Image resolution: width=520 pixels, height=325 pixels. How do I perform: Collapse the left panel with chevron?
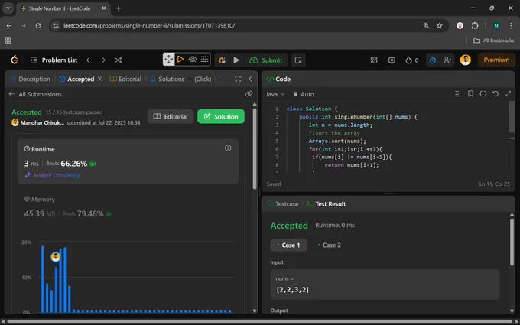(250, 79)
